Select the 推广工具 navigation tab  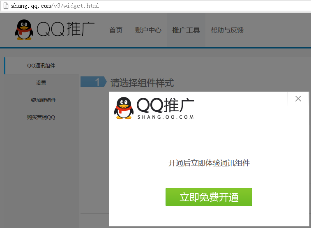186,30
